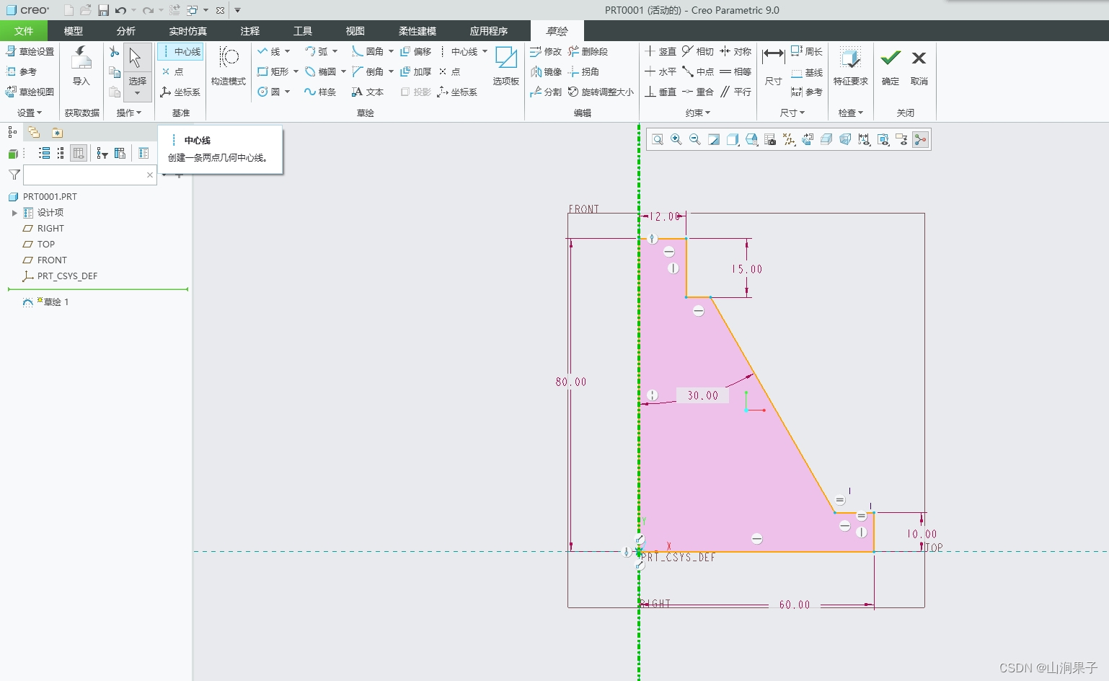
Task: Click the 80.00 height dimension value
Action: pos(571,382)
